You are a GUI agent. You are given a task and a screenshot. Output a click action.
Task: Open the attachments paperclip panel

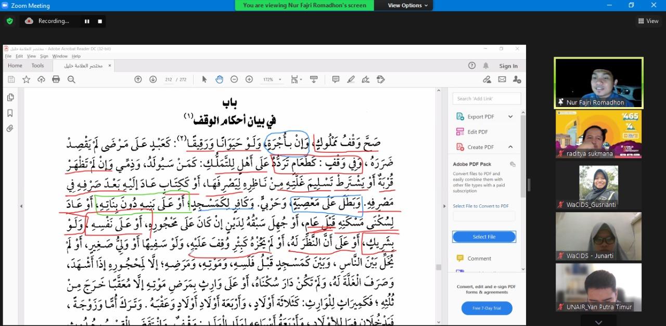[10, 128]
